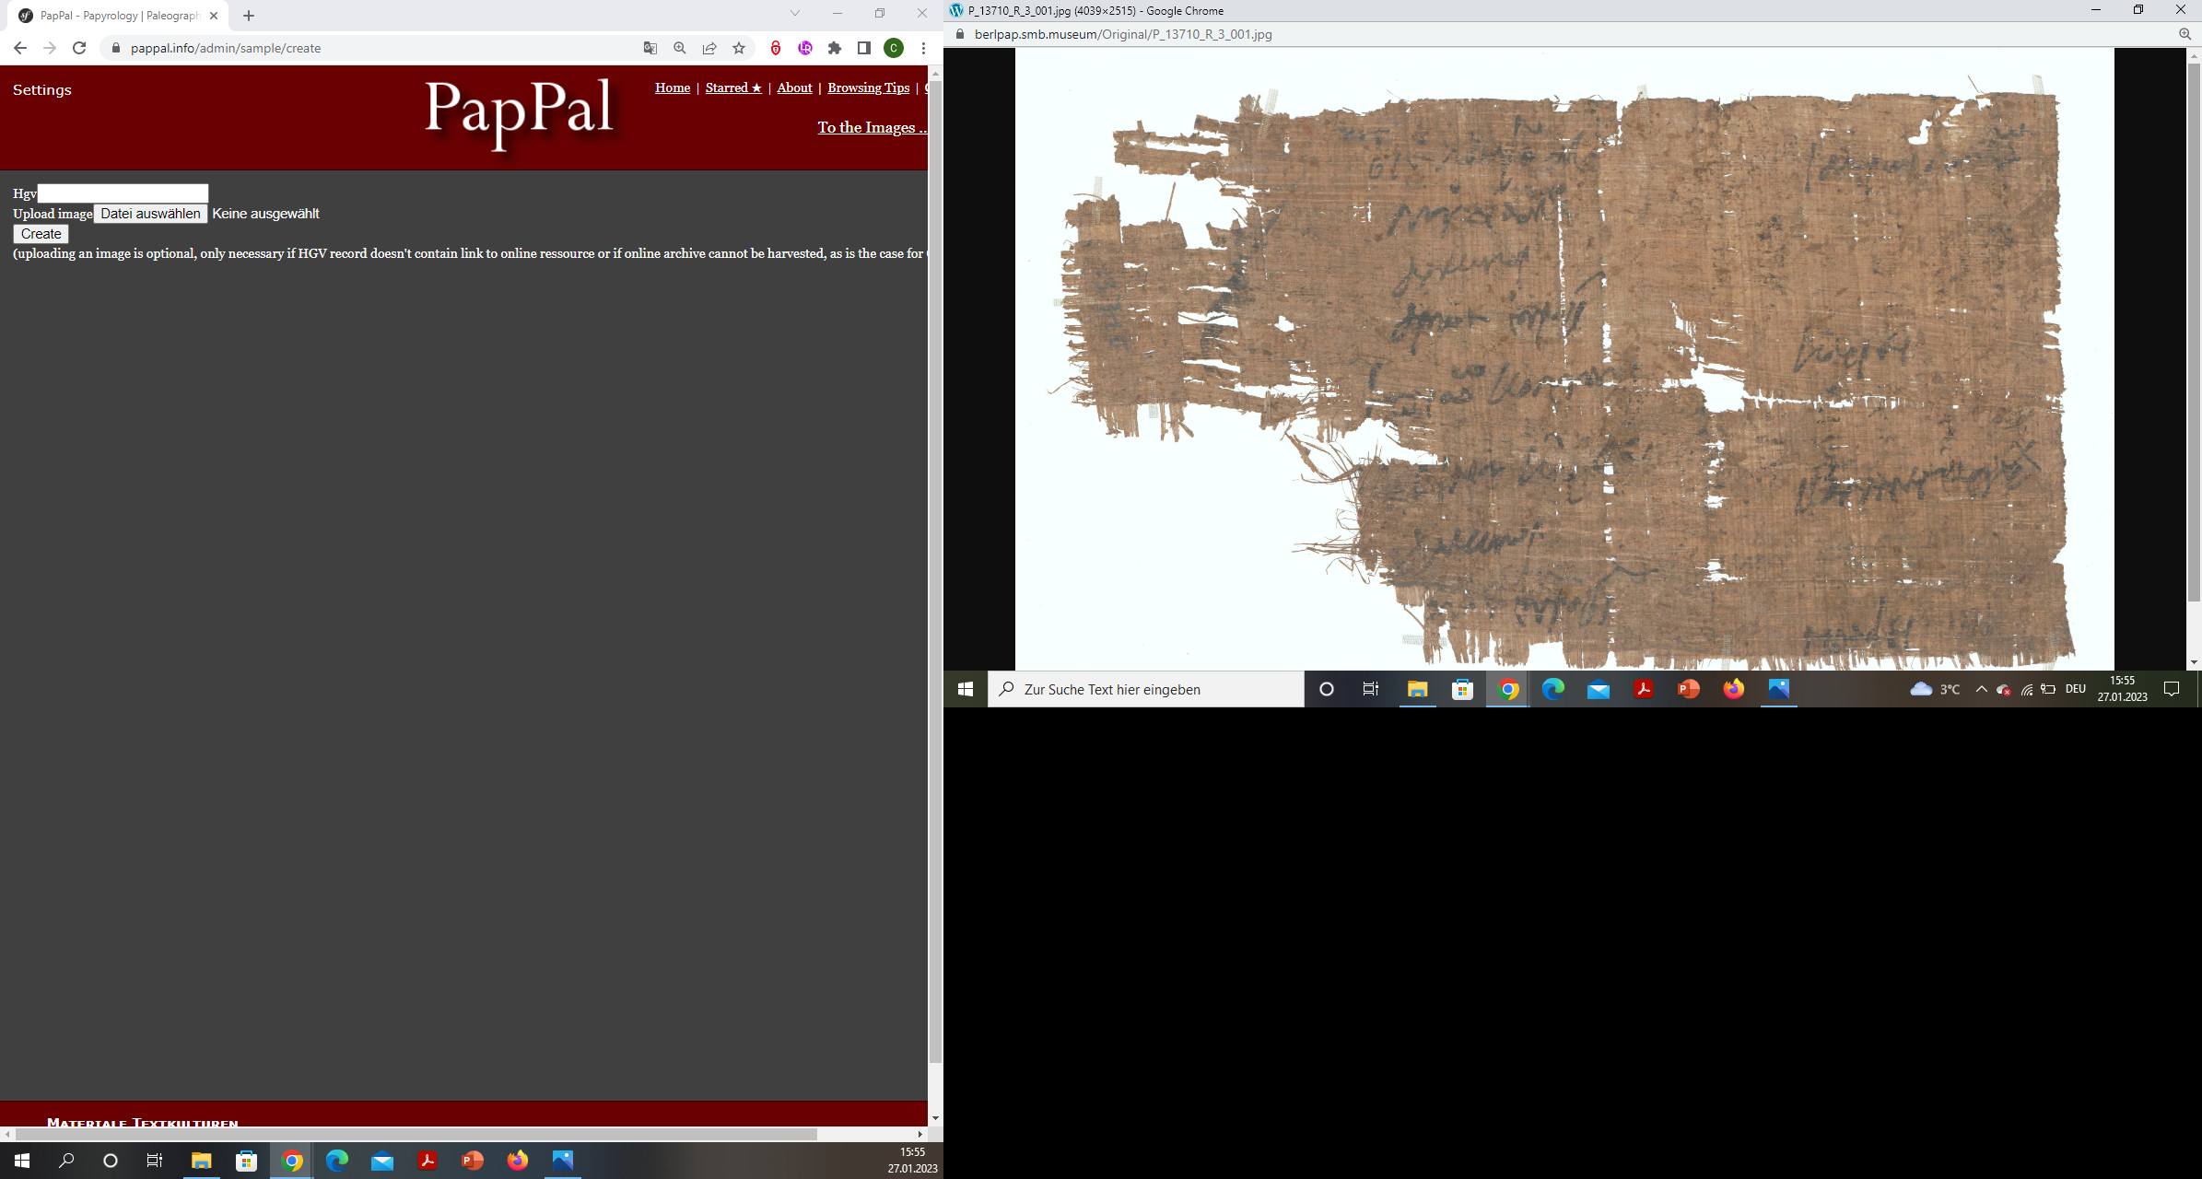This screenshot has height=1179, width=2202.
Task: Click the Create button
Action: pyautogui.click(x=41, y=234)
